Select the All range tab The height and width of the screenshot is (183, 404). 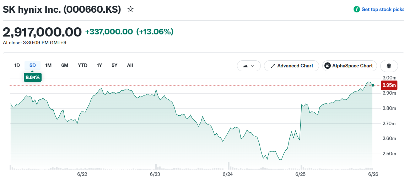tap(130, 65)
